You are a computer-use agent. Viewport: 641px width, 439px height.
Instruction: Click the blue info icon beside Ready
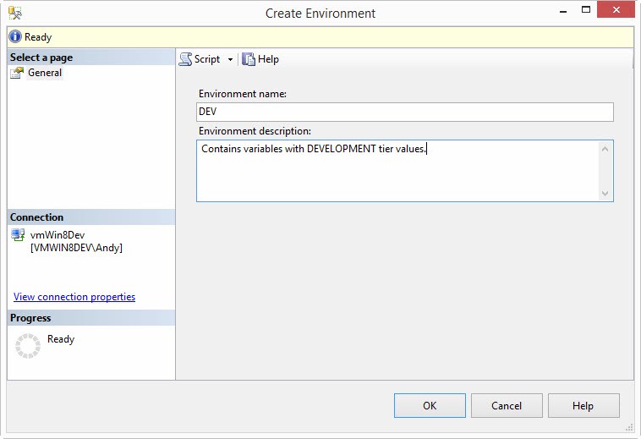(14, 37)
